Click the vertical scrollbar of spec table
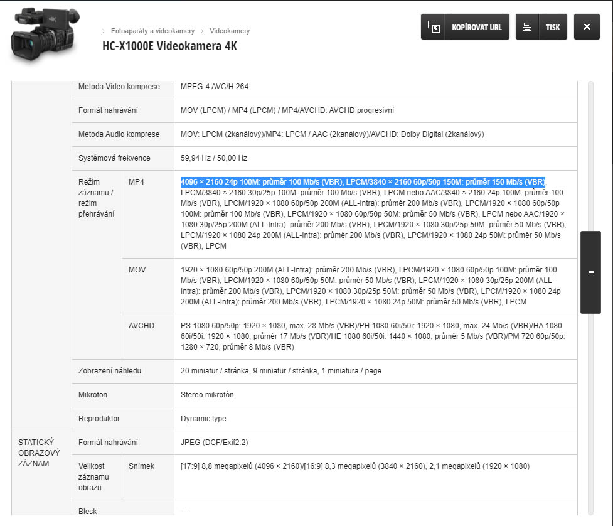Image resolution: width=613 pixels, height=526 pixels. click(590, 157)
